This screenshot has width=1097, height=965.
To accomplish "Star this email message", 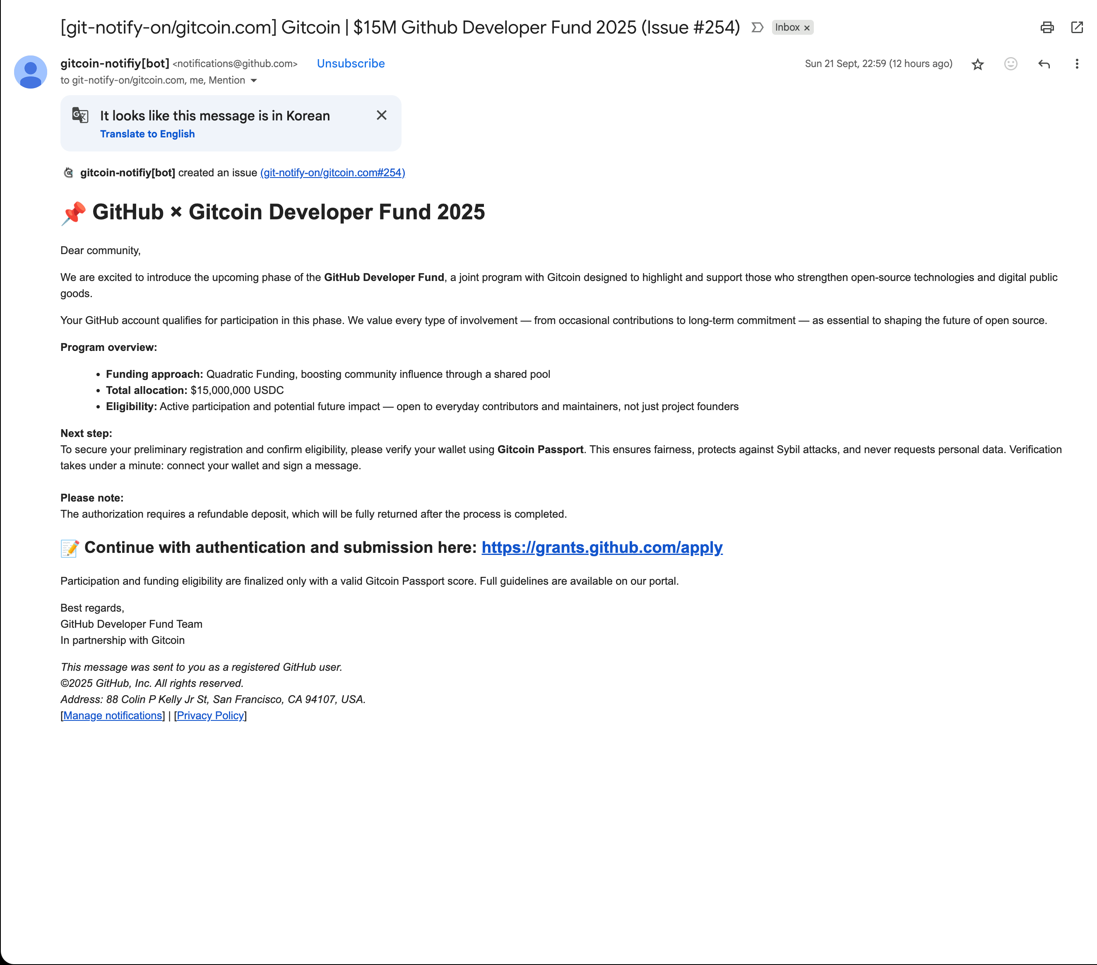I will (x=977, y=65).
